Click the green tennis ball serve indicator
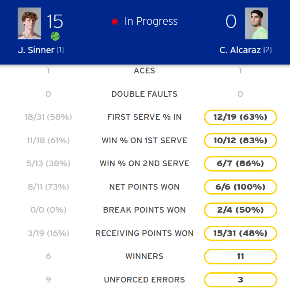 coord(55,36)
